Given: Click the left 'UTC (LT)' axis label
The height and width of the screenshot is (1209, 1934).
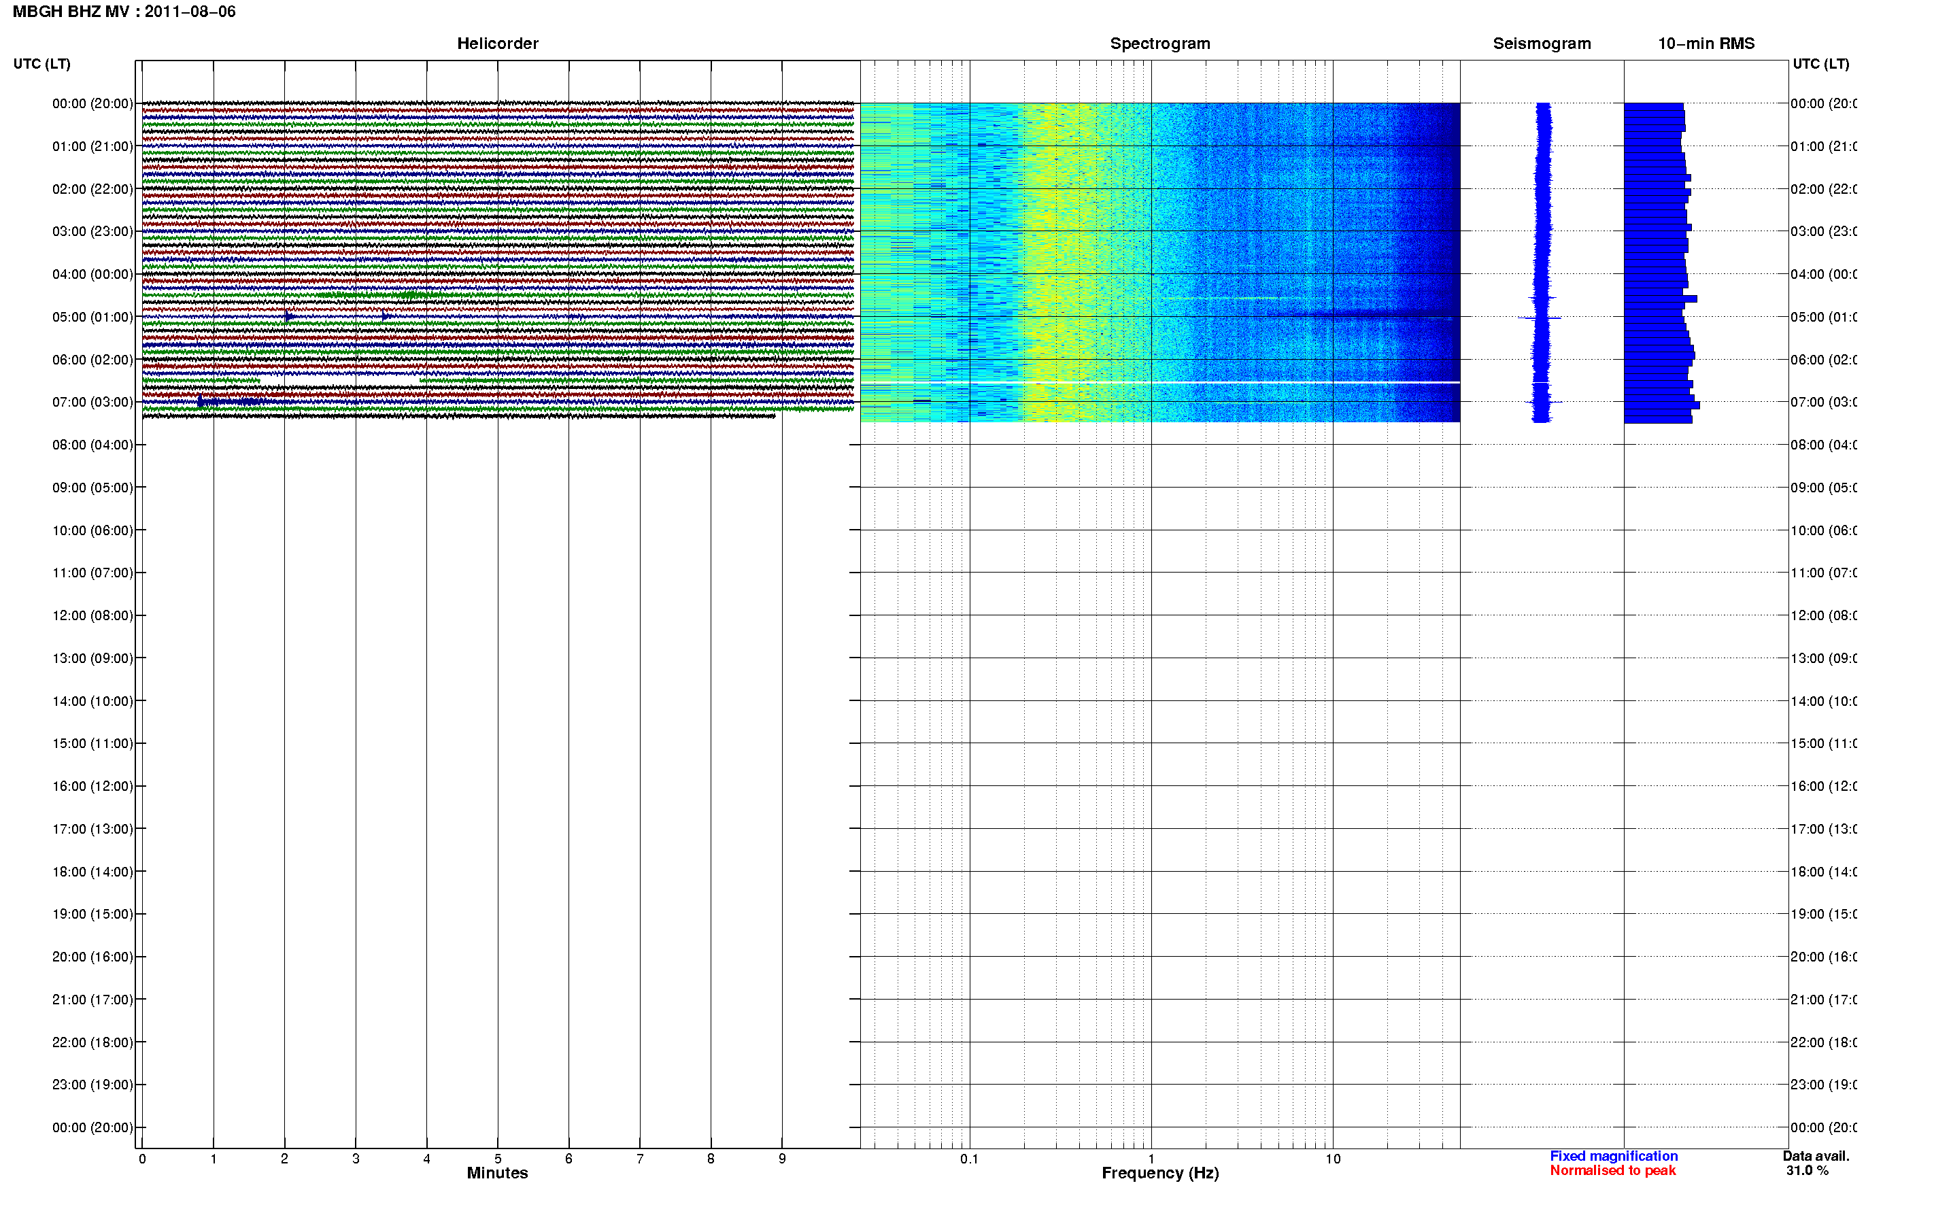Looking at the screenshot, I should 41,64.
